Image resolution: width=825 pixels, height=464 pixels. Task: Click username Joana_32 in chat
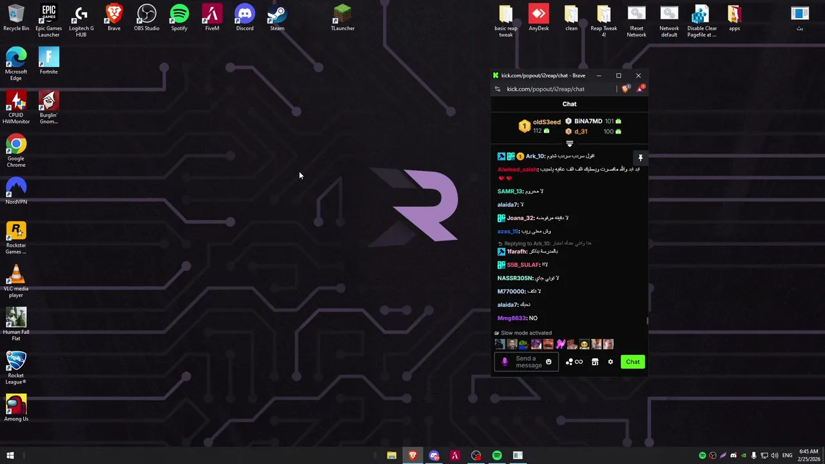coord(520,218)
